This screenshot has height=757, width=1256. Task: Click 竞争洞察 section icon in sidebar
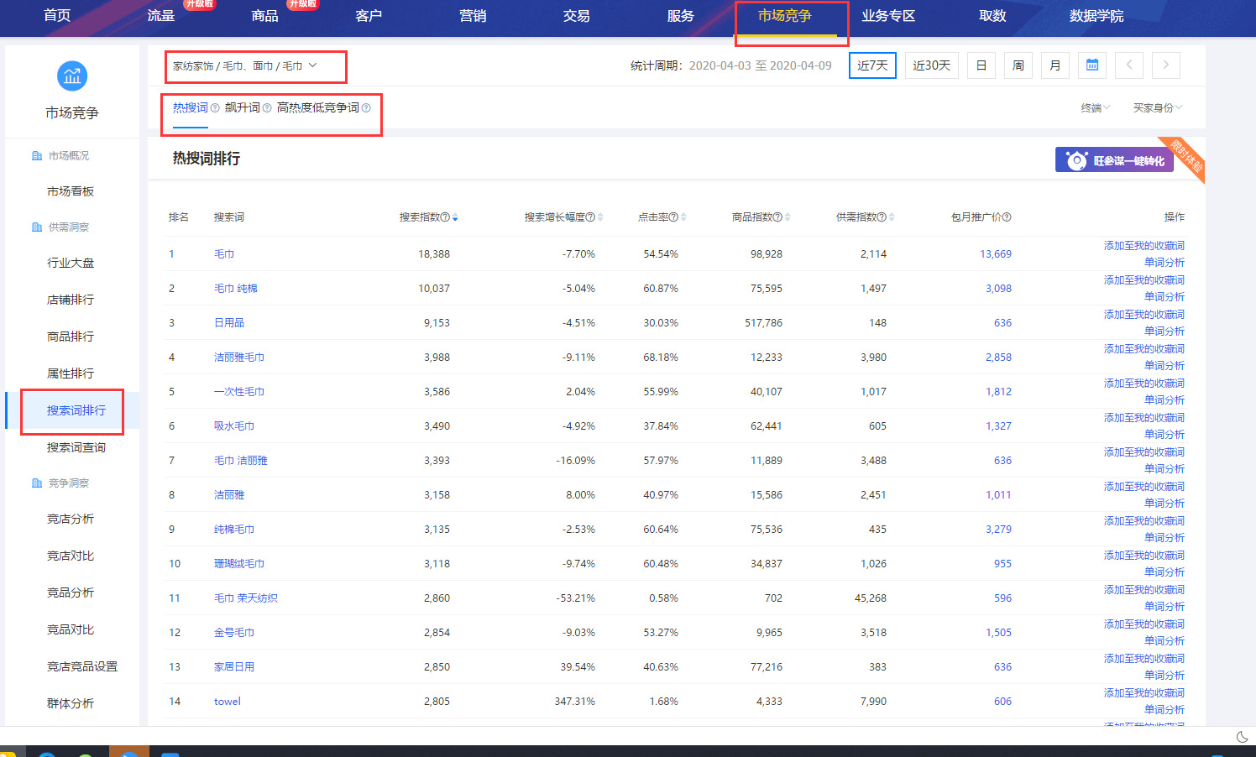coord(37,483)
